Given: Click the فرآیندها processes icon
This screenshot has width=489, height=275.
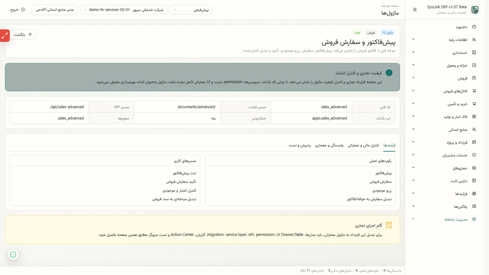Looking at the screenshot, I should [474, 194].
